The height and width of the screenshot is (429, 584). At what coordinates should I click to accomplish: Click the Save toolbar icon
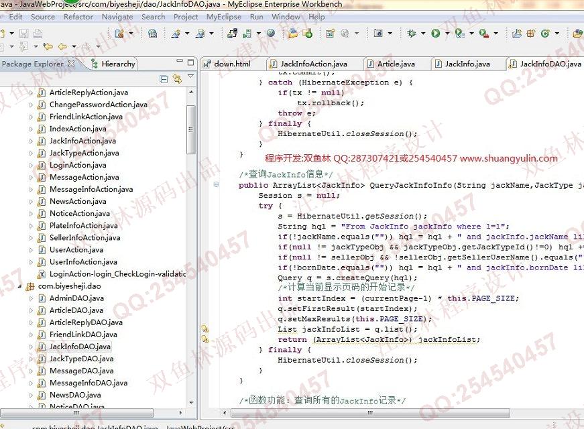pos(24,34)
